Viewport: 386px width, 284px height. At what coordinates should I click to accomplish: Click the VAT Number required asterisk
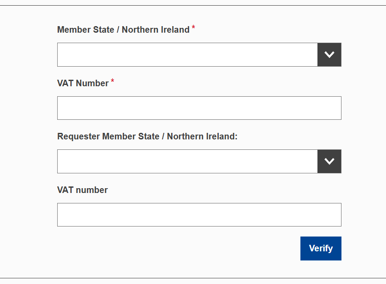pyautogui.click(x=113, y=80)
